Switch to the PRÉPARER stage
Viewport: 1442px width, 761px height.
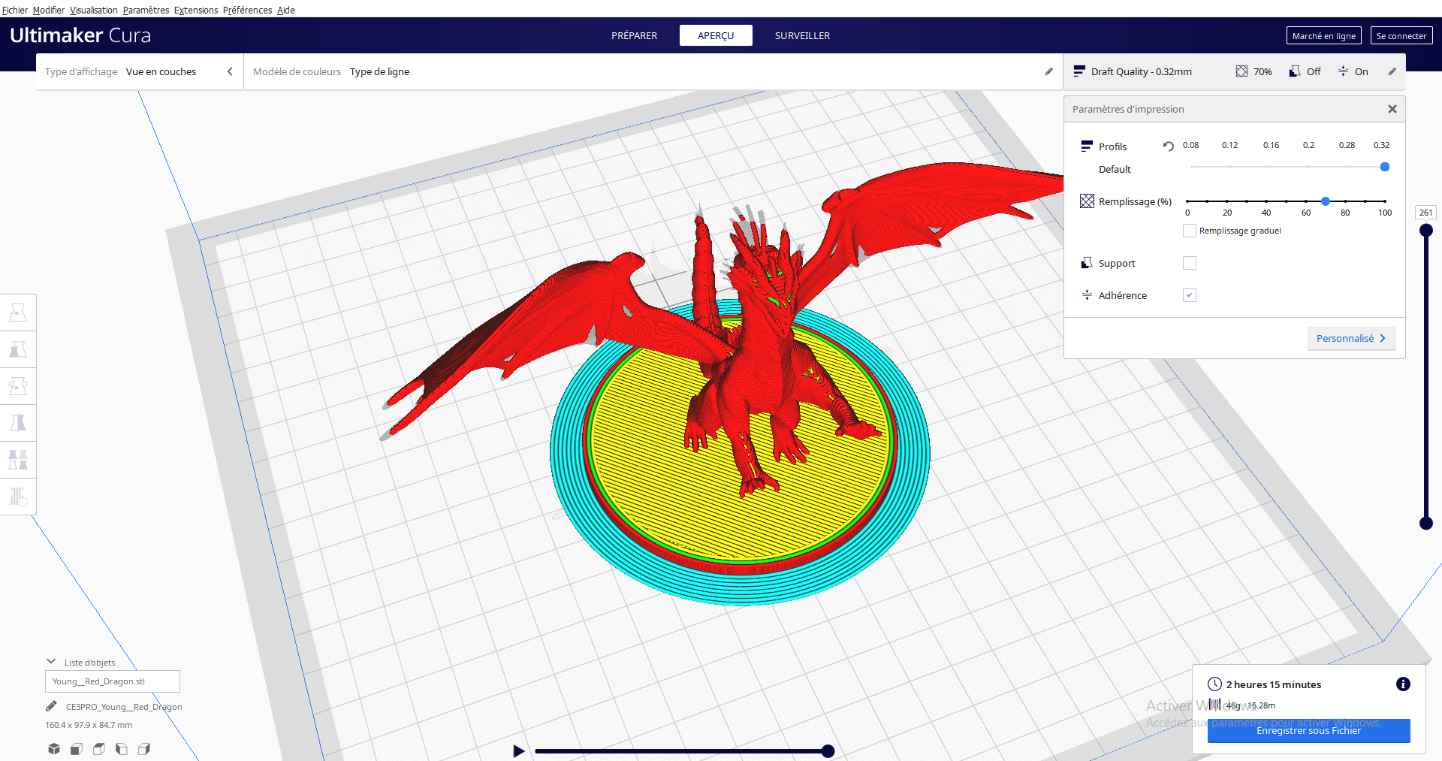pyautogui.click(x=634, y=35)
